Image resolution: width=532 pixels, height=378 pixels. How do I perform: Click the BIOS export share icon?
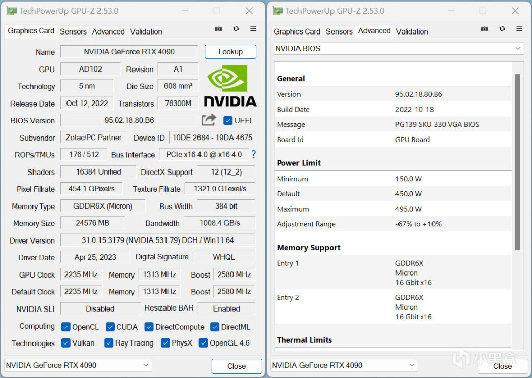click(x=209, y=120)
